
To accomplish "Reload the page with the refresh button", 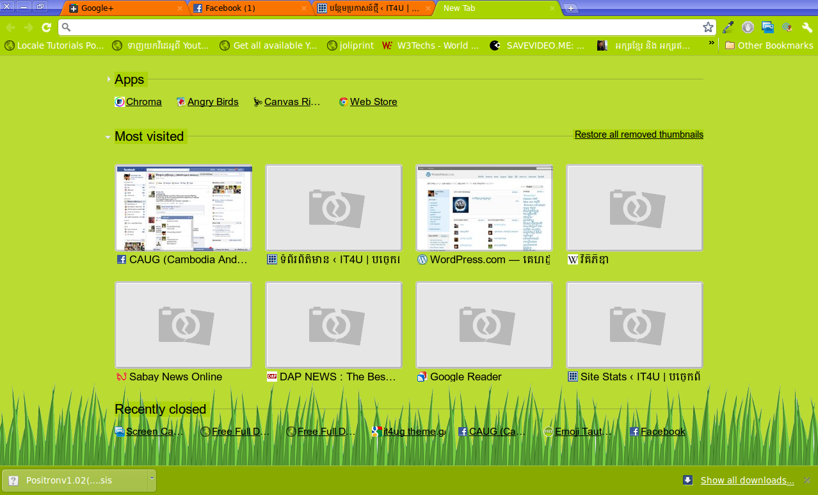I will 46,27.
